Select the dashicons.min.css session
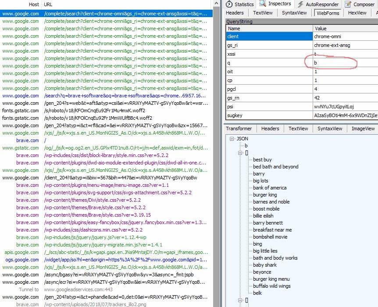Viewport: 378px width, 307px height. 106,230
